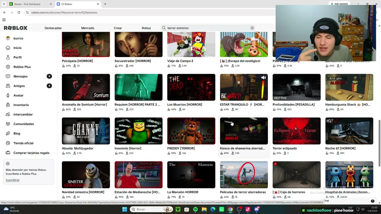Open Abuela: Multijugador game thumbnail

86,131
